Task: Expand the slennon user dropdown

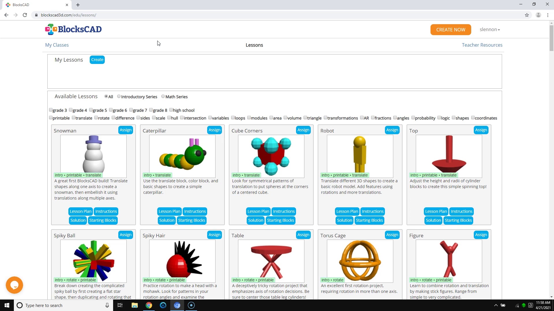Action: tap(490, 30)
